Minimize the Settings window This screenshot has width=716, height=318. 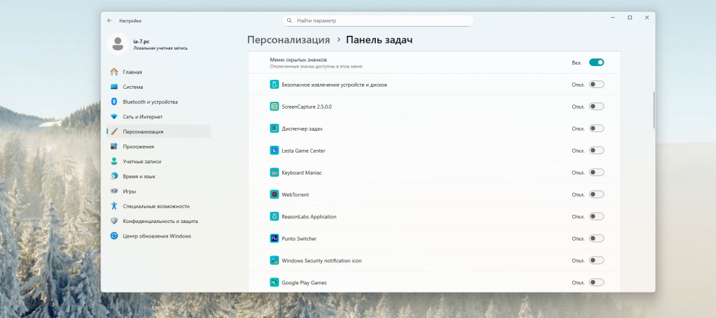pyautogui.click(x=613, y=18)
